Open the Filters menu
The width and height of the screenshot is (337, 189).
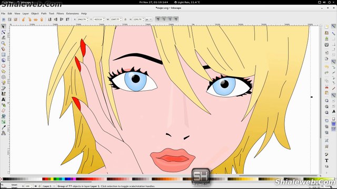click(x=60, y=14)
